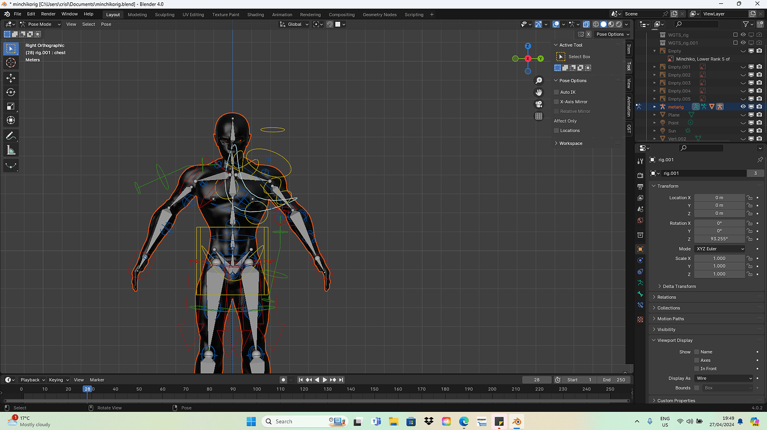Pick the Scale tool
The image size is (767, 430).
11,106
